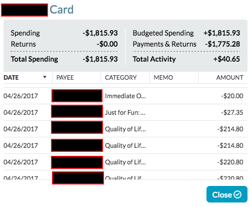Sort by the DATE column header

[11, 78]
